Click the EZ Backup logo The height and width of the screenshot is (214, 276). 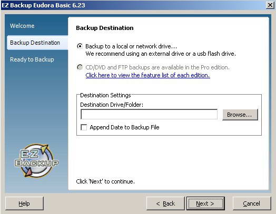(x=36, y=160)
